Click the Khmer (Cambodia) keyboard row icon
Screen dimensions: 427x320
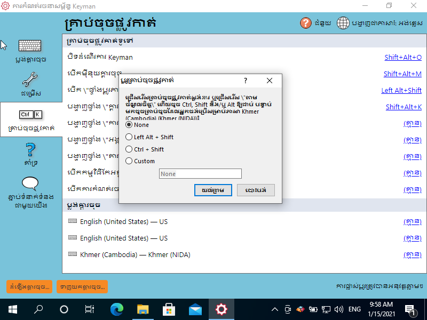73,254
